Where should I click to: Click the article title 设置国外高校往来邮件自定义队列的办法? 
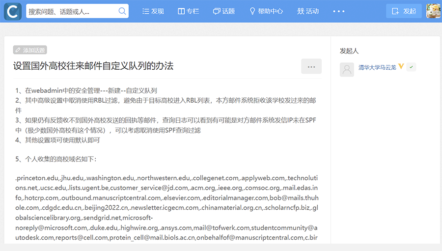coord(93,66)
